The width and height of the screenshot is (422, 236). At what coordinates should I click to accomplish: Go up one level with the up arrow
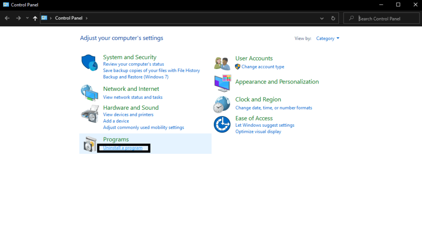click(35, 18)
